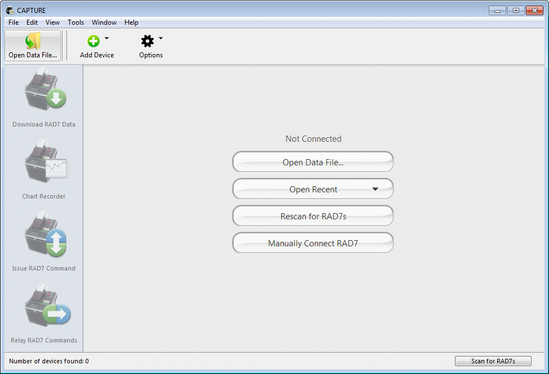Screen dimensions: 549x374
Task: Open the Tools menu
Action: 75,22
